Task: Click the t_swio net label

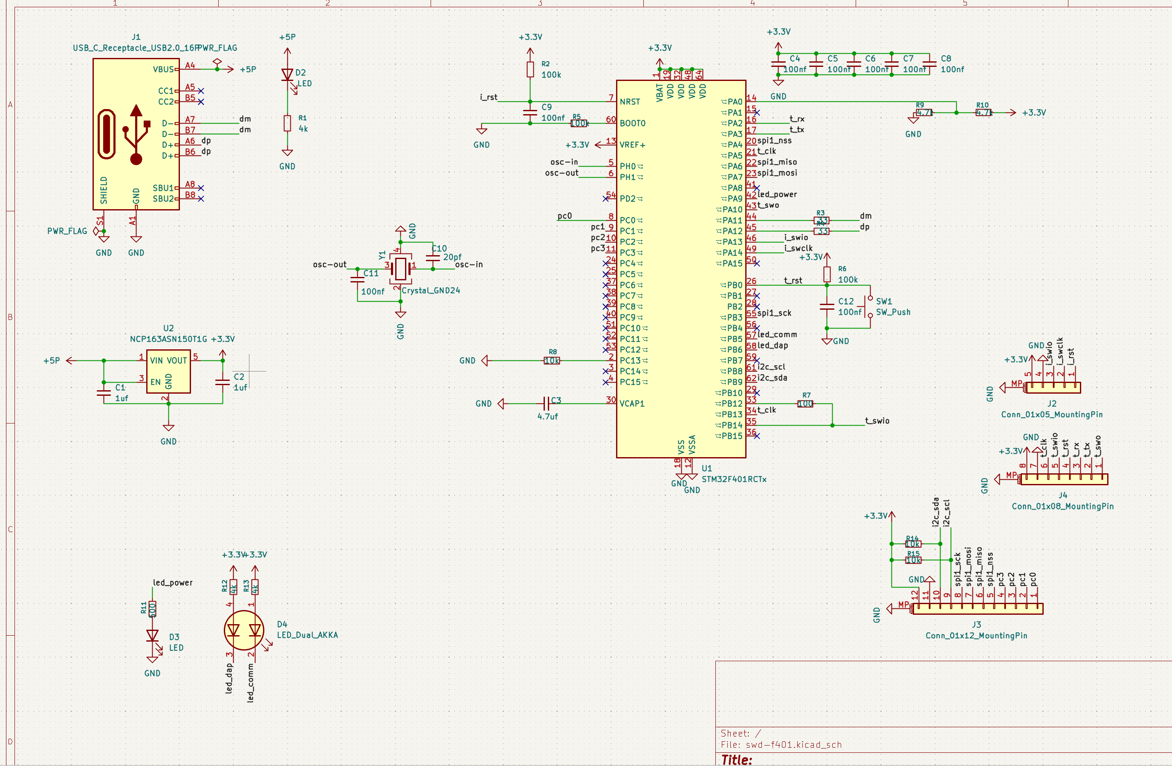Action: (877, 420)
